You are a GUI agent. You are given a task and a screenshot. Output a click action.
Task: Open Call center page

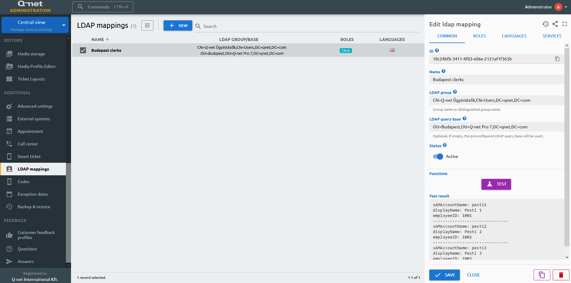33,144
